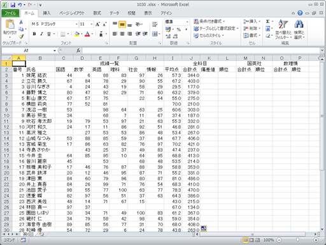Click the Decrease Font Size icon
Viewport: 326px width, 245px height.
click(x=104, y=24)
